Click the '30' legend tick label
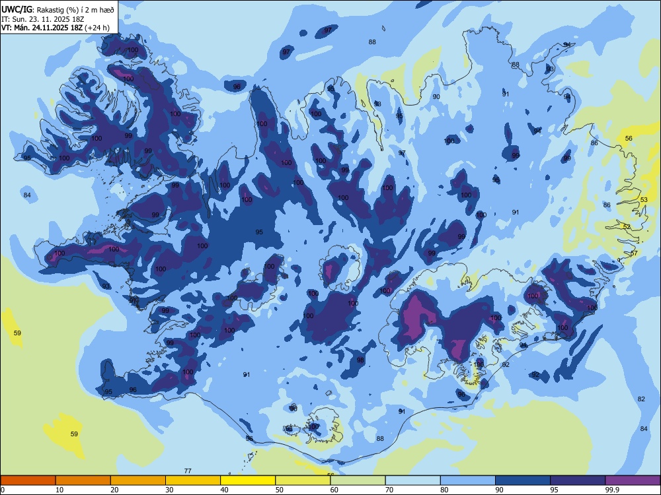 click(x=169, y=490)
